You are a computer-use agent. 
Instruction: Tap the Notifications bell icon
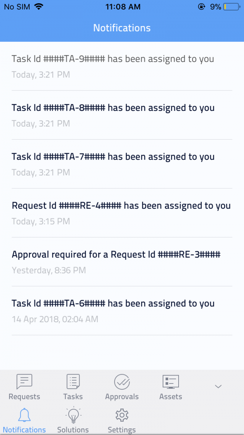click(24, 415)
